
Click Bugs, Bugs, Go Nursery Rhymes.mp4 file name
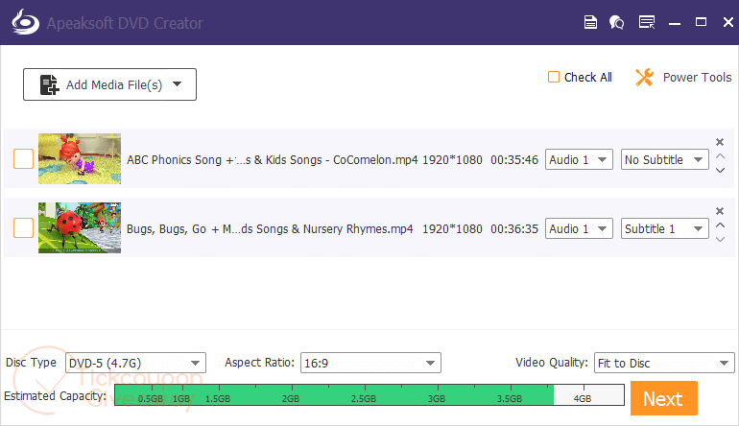[270, 229]
